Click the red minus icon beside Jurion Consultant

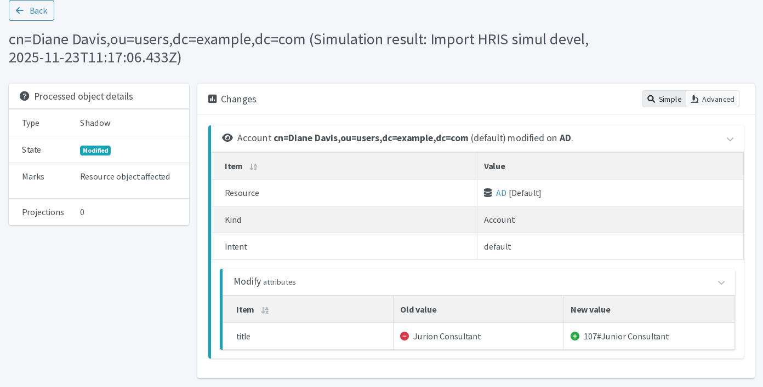(405, 336)
